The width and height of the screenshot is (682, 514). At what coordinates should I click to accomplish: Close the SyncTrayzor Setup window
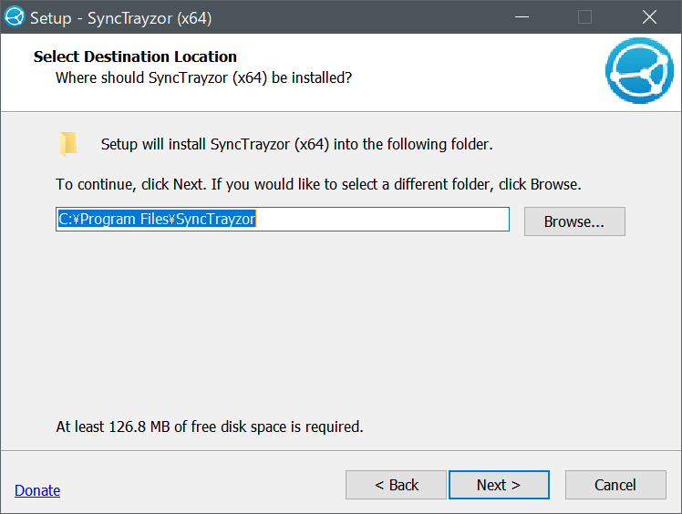coord(648,16)
